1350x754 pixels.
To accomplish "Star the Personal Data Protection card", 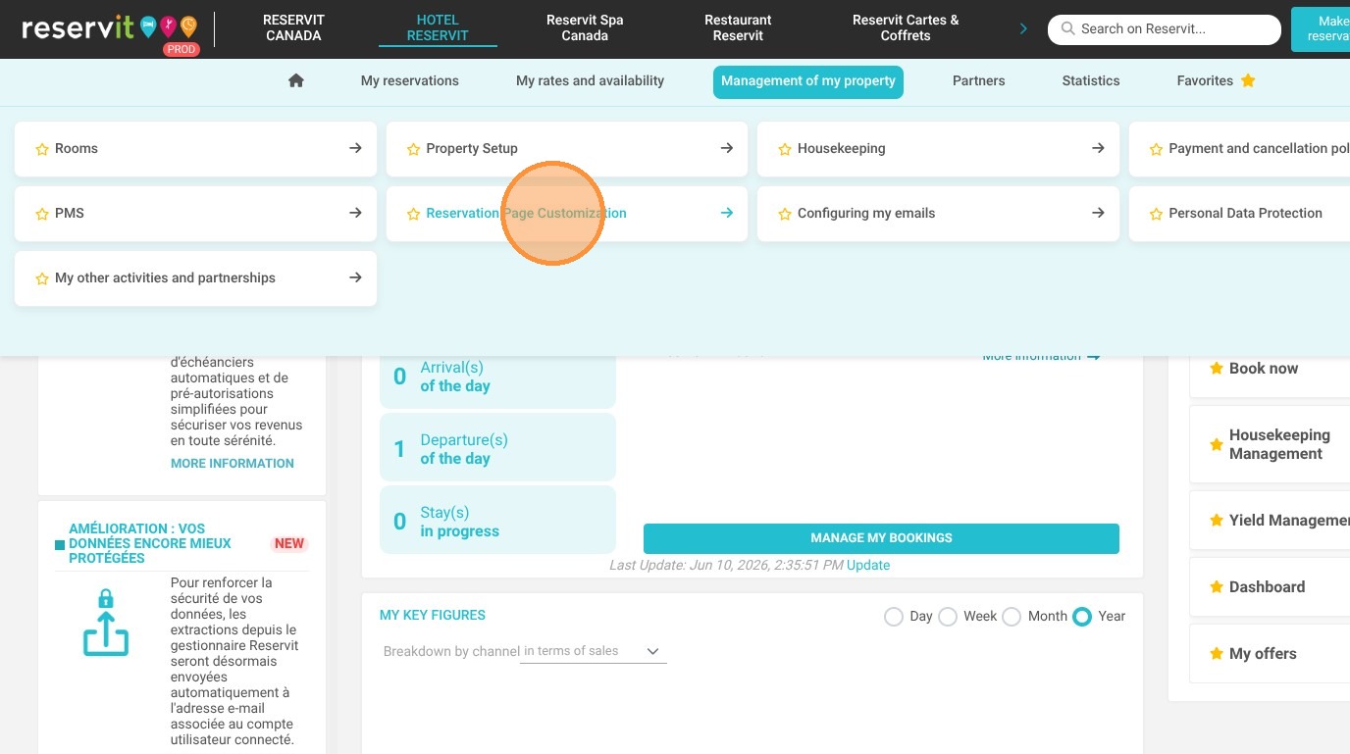I will pyautogui.click(x=1156, y=214).
